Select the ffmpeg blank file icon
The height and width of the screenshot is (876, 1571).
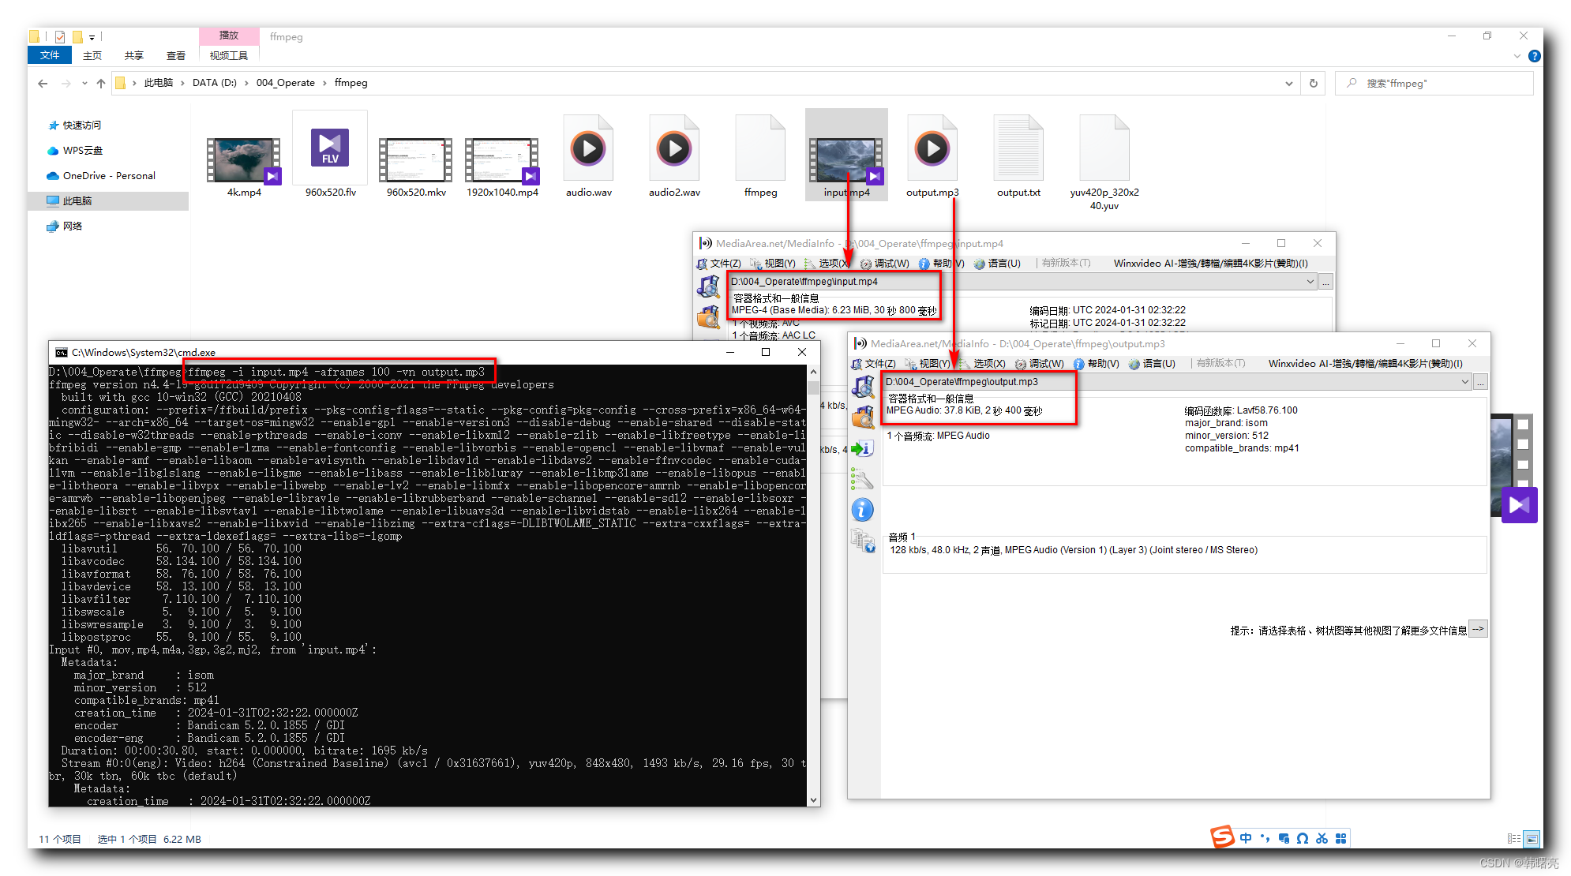[x=760, y=148]
